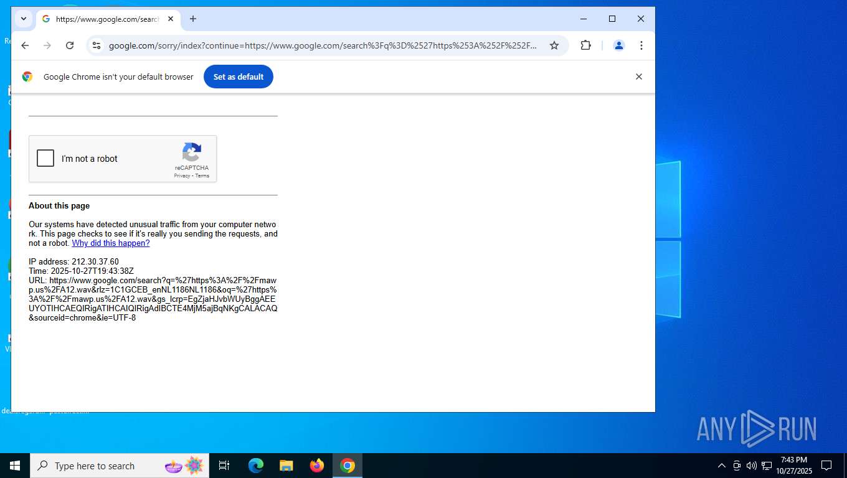The height and width of the screenshot is (478, 847).
Task: Open the Extensions puzzle icon
Action: pos(585,45)
